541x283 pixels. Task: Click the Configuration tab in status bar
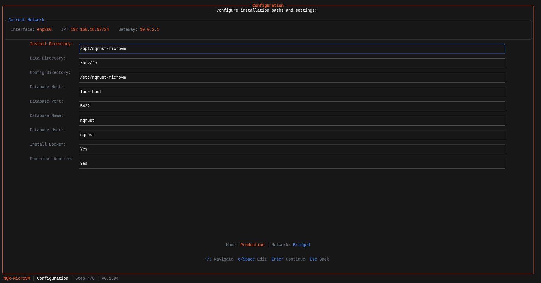[x=53, y=278]
